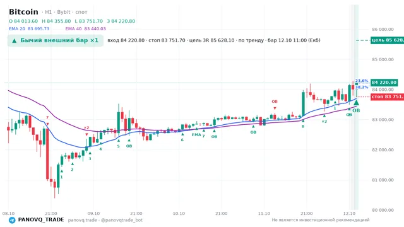404x227 pixels.
Task: Click the EMA 40 value 83 440.03
Action: (x=95, y=29)
